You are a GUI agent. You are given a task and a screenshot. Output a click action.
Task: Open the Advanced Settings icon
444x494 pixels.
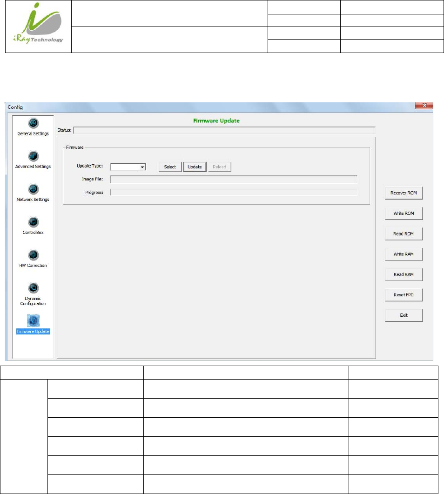pos(34,156)
